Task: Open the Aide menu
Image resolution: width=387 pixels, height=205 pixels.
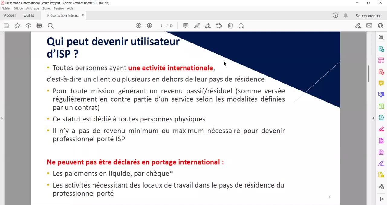Action: (70, 8)
